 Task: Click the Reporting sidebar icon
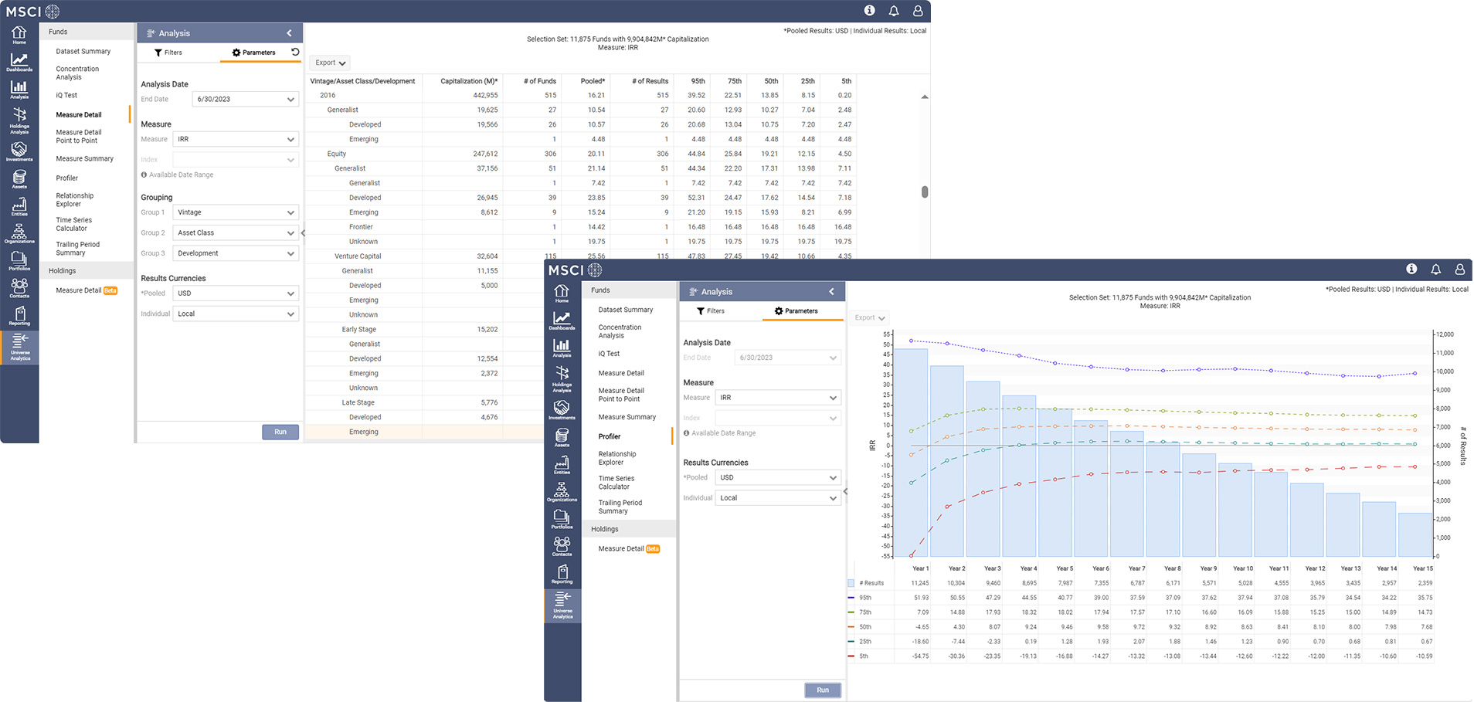coord(19,316)
